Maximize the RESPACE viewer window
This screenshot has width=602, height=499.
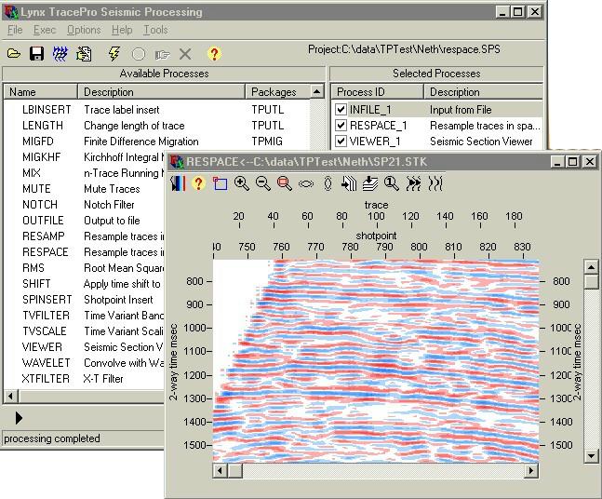572,162
